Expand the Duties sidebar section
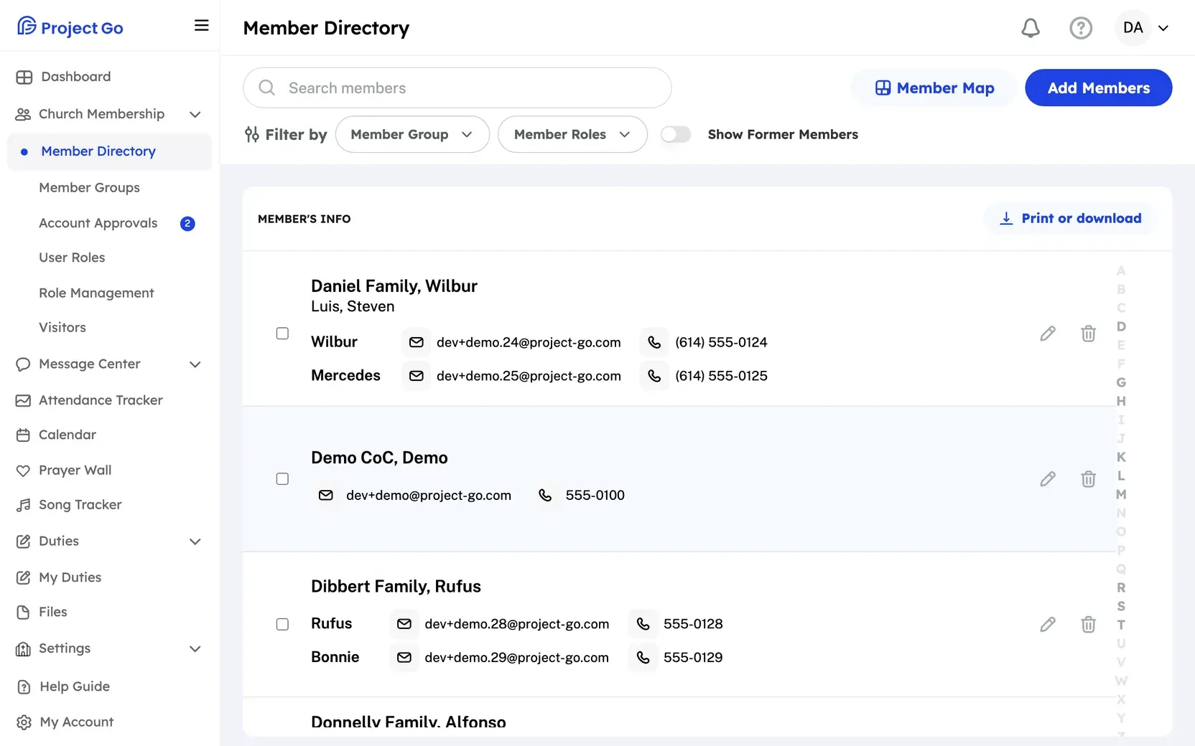Viewport: 1195px width, 746px height. 195,542
